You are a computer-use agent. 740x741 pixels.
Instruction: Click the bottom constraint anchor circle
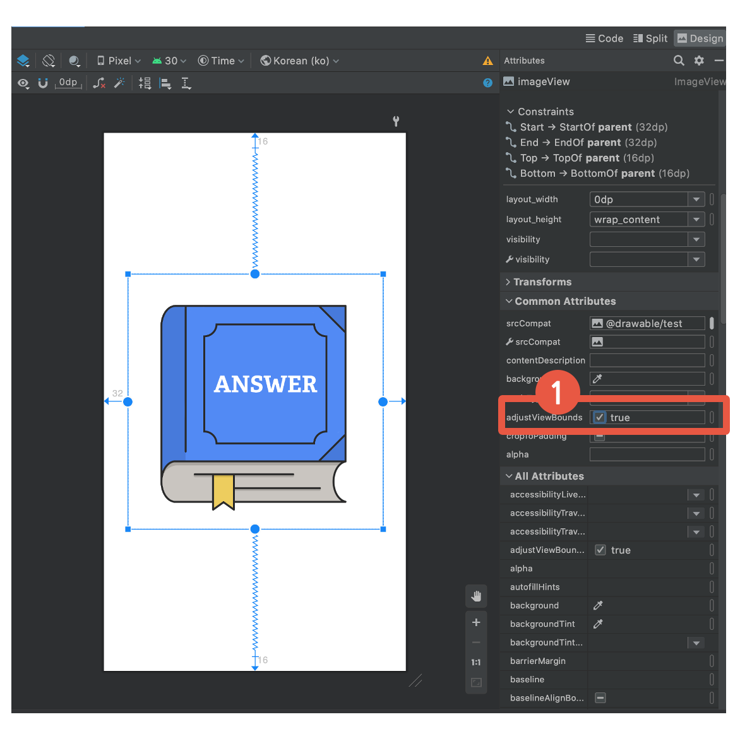coord(255,530)
